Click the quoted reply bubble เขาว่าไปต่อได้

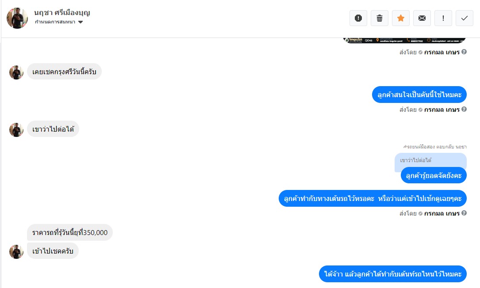(430, 160)
